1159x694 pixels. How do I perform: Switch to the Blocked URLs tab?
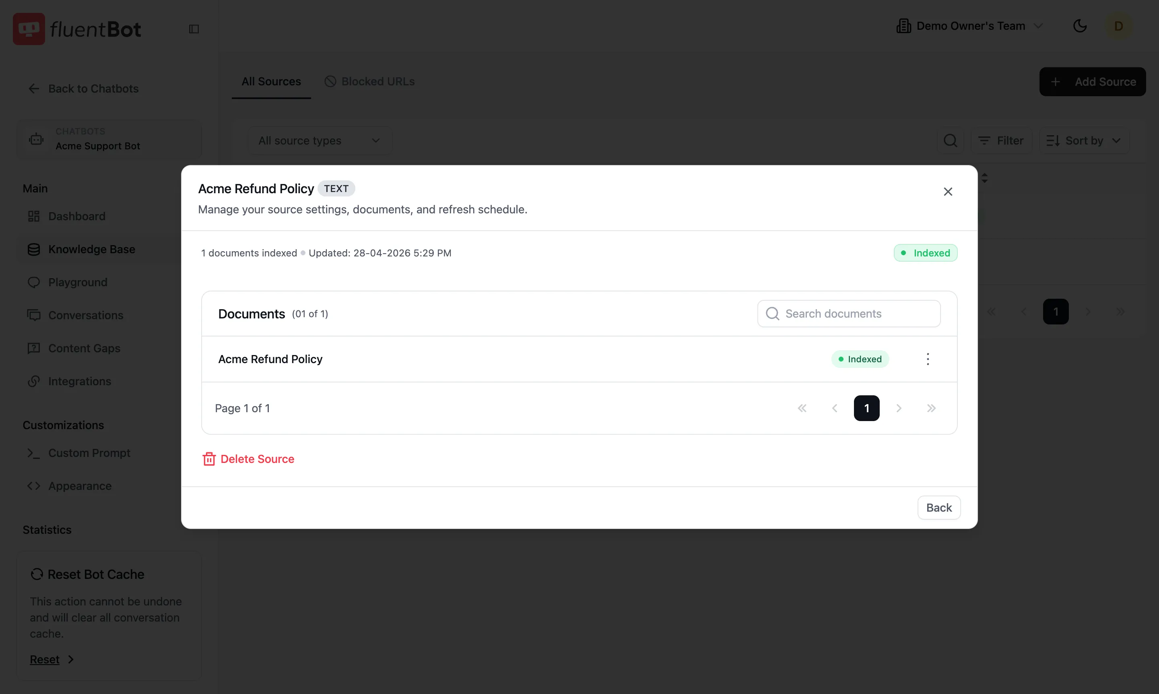point(369,81)
